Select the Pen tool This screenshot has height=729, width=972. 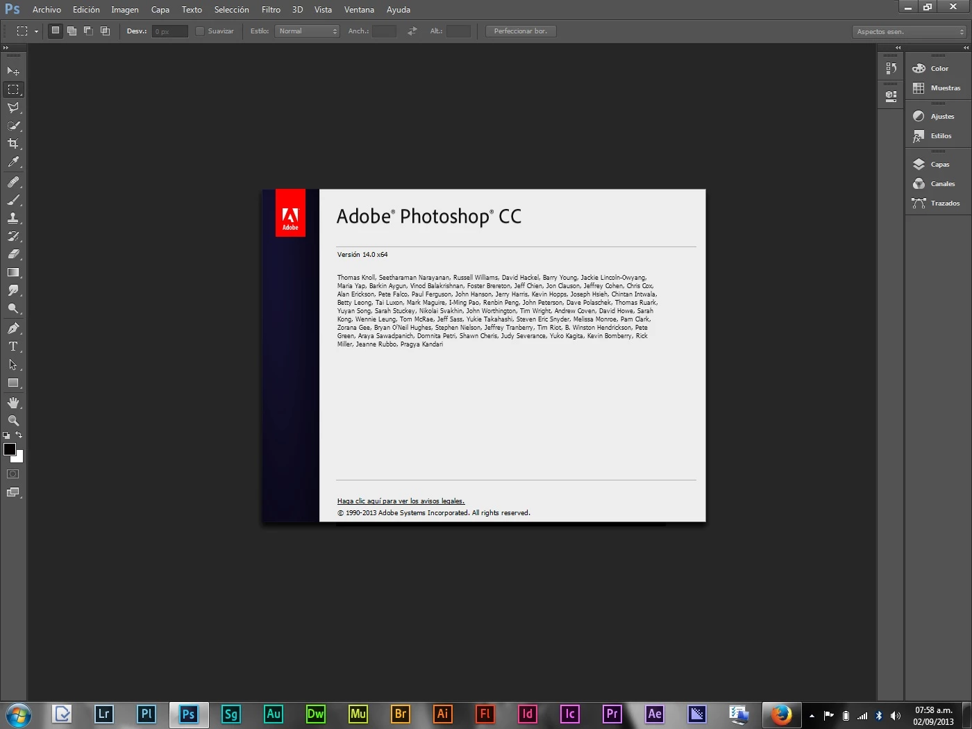(13, 328)
